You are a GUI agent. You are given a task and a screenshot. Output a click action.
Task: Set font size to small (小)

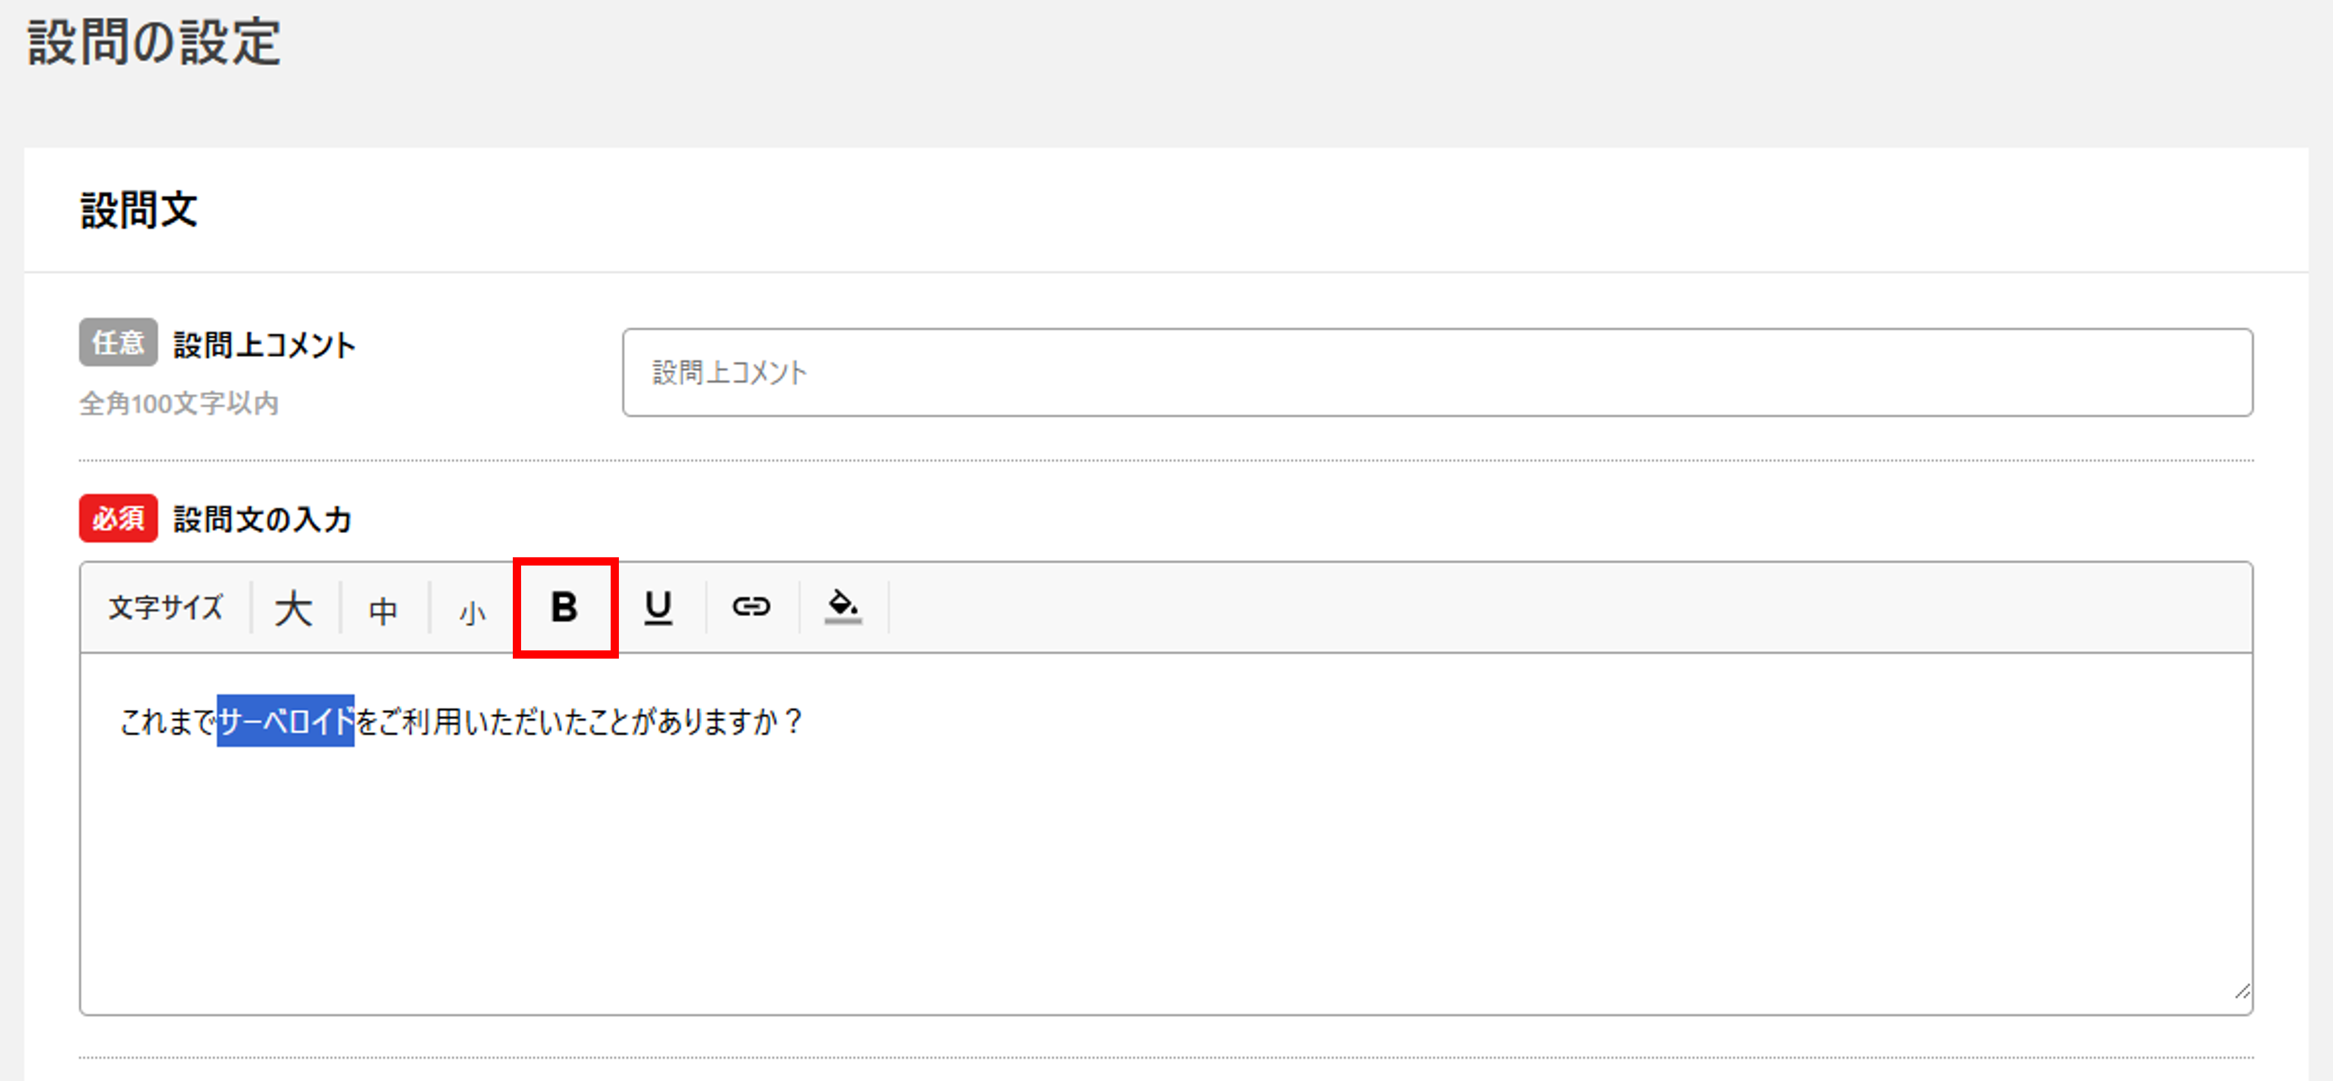point(472,614)
